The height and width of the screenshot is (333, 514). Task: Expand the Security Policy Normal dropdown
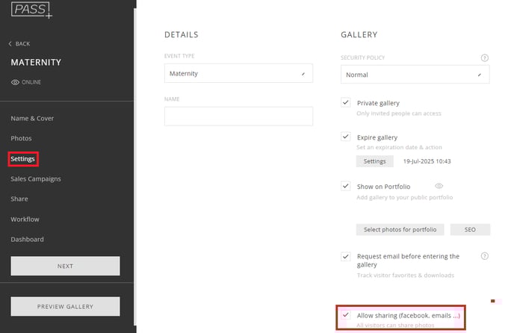[415, 75]
